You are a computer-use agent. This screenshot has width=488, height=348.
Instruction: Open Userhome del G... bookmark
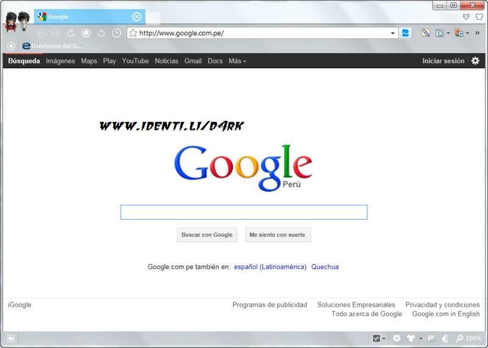(52, 46)
